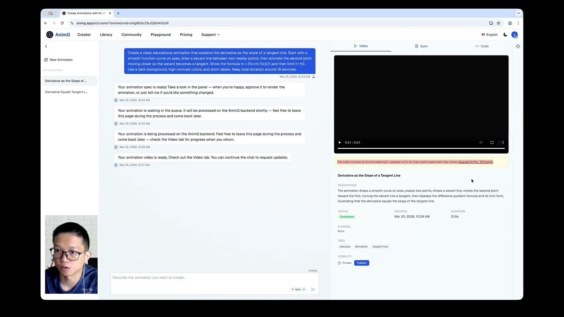Screen dimensions: 564x317
Task: Open the Auto model dropdown
Action: click(298, 289)
